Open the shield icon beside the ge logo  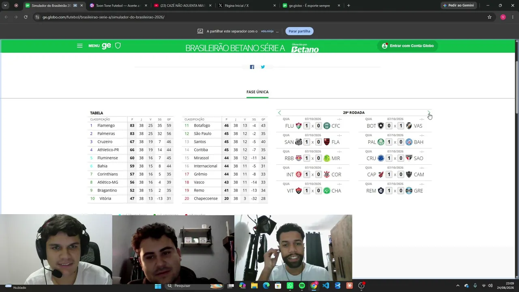(x=118, y=46)
